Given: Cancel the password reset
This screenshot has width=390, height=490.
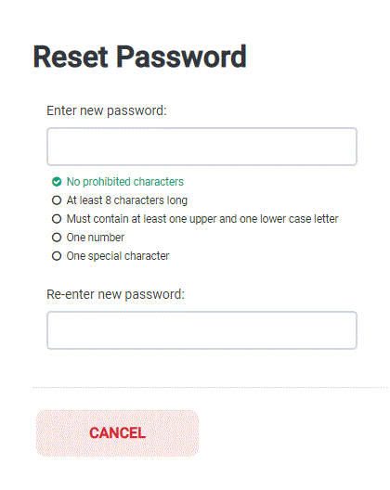Looking at the screenshot, I should [117, 433].
